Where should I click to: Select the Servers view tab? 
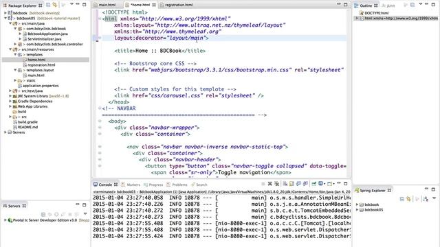coord(14,206)
